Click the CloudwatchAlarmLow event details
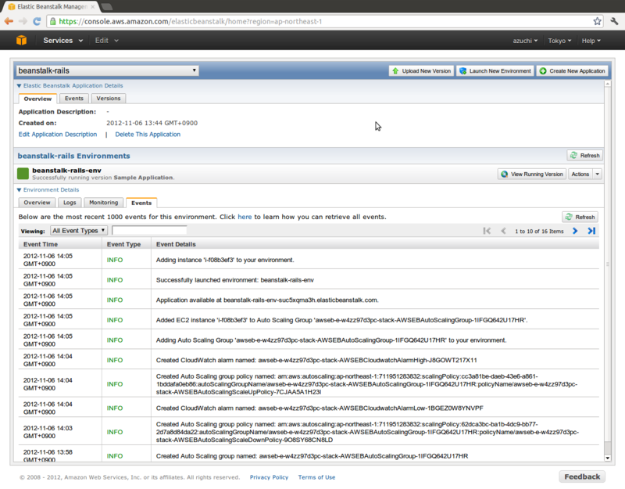This screenshot has width=625, height=489. pos(320,408)
